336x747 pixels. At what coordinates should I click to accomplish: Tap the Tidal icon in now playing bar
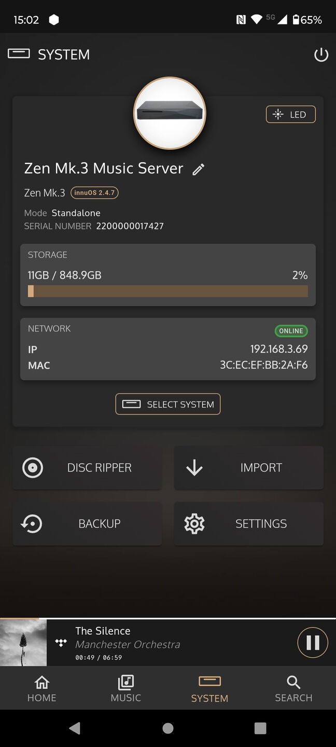click(61, 643)
